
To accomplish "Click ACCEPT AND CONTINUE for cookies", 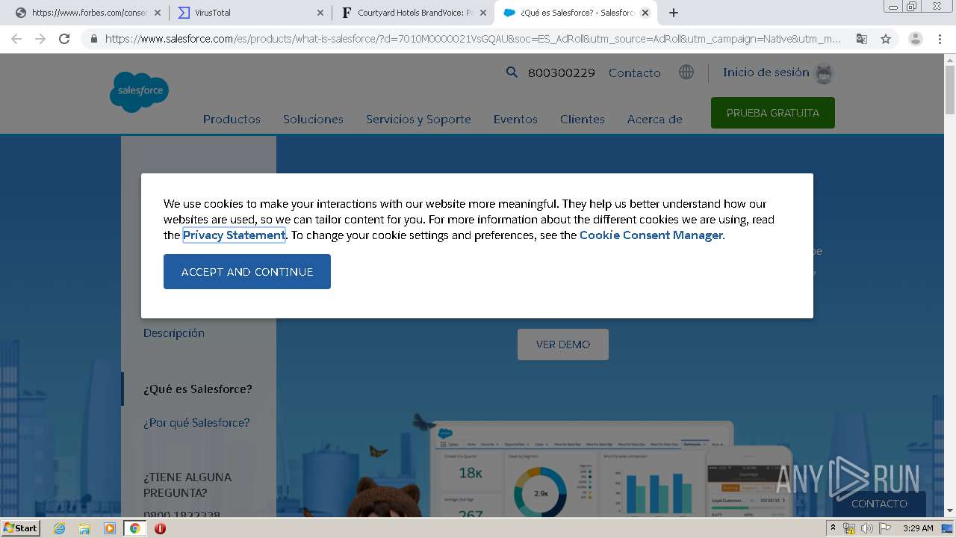I will point(247,271).
